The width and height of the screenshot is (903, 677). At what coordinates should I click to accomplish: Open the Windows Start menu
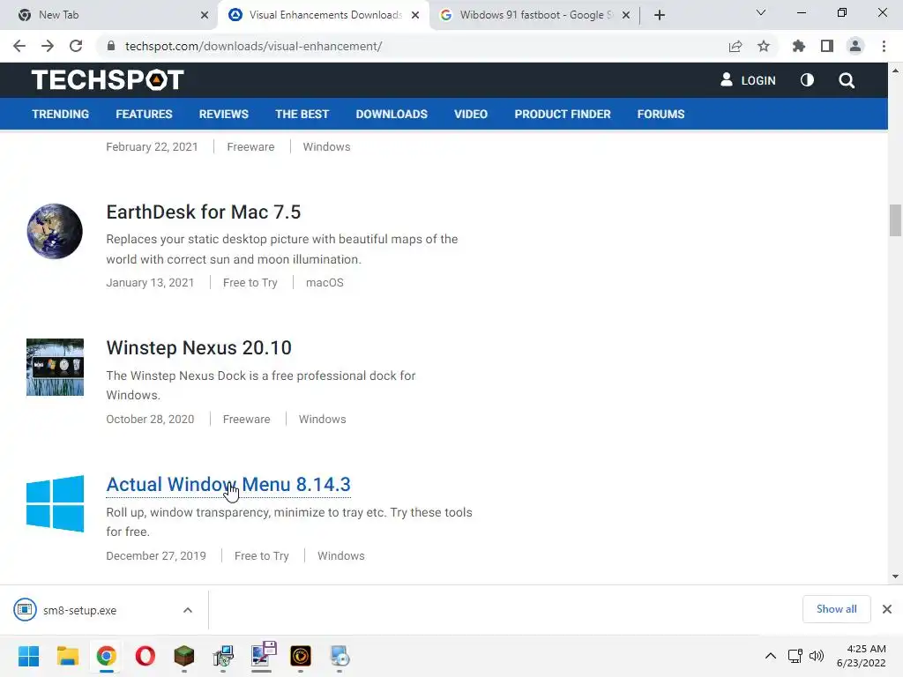pyautogui.click(x=28, y=656)
